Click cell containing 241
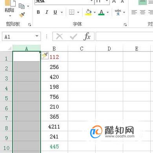Screen dimensions: 153x153 (54, 136)
